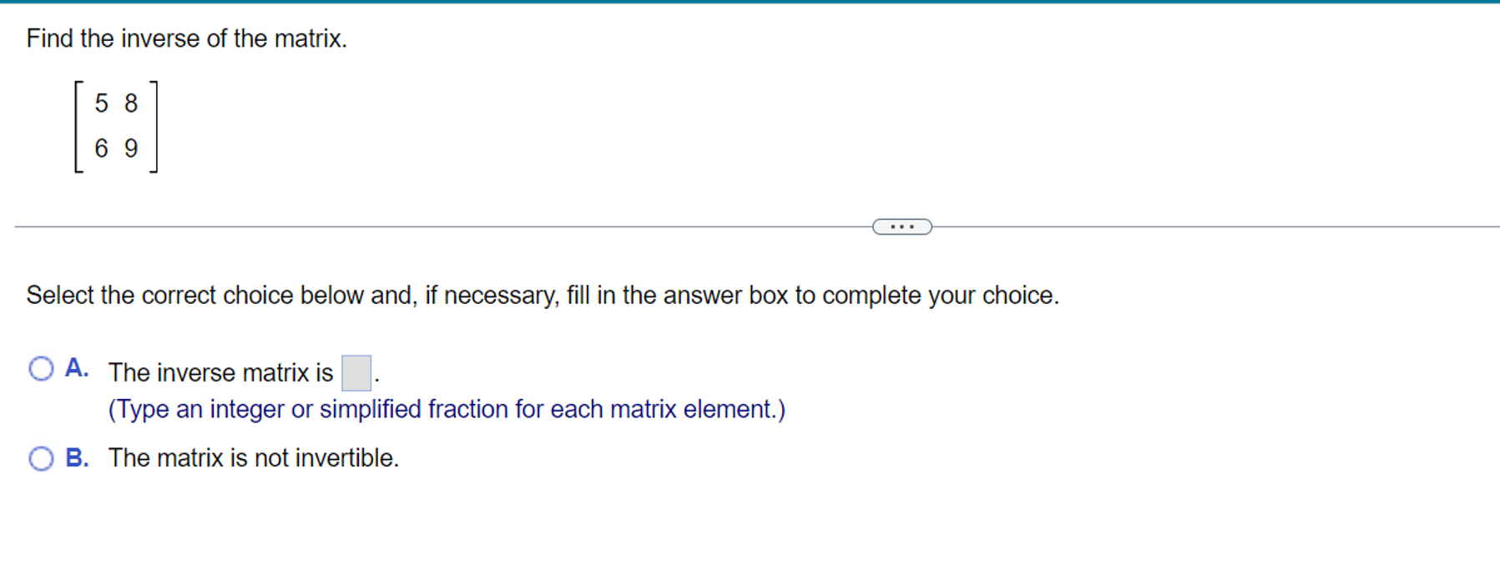Click the horizontal divider line
Image resolution: width=1500 pixels, height=586 pixels.
(x=417, y=225)
